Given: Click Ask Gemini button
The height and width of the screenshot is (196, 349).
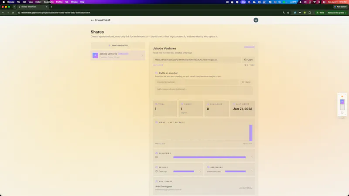Looking at the screenshot, I should [x=340, y=7].
